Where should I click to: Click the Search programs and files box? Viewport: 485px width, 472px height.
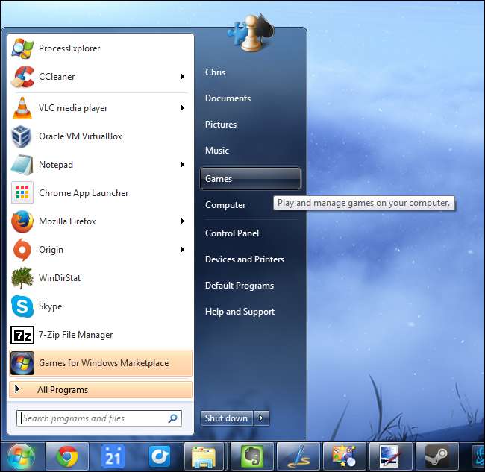[93, 418]
